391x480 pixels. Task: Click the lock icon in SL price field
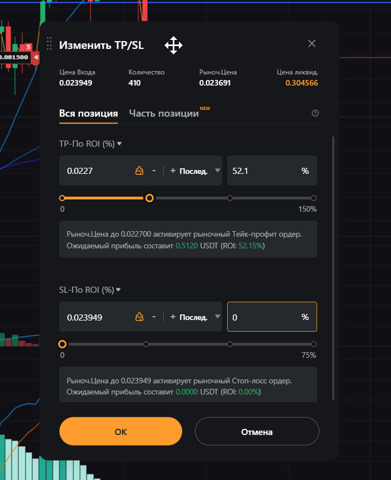coord(139,317)
